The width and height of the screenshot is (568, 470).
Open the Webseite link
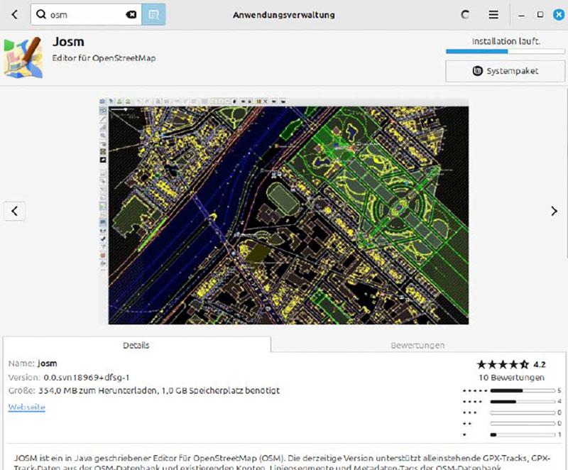pos(27,407)
